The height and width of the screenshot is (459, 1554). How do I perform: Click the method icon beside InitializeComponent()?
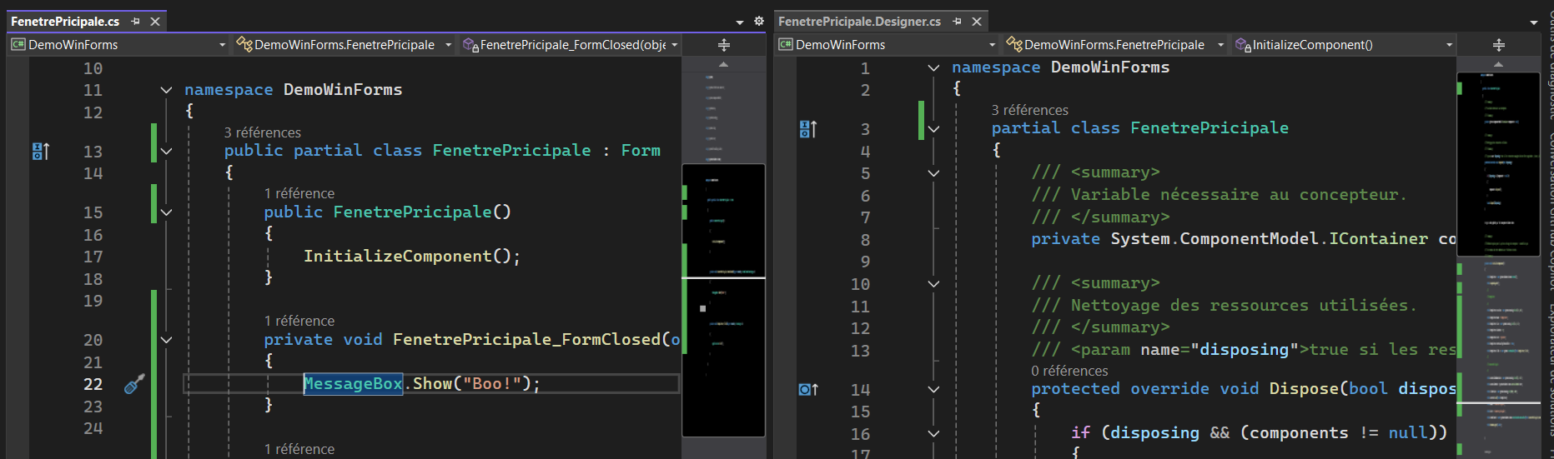(x=1243, y=45)
